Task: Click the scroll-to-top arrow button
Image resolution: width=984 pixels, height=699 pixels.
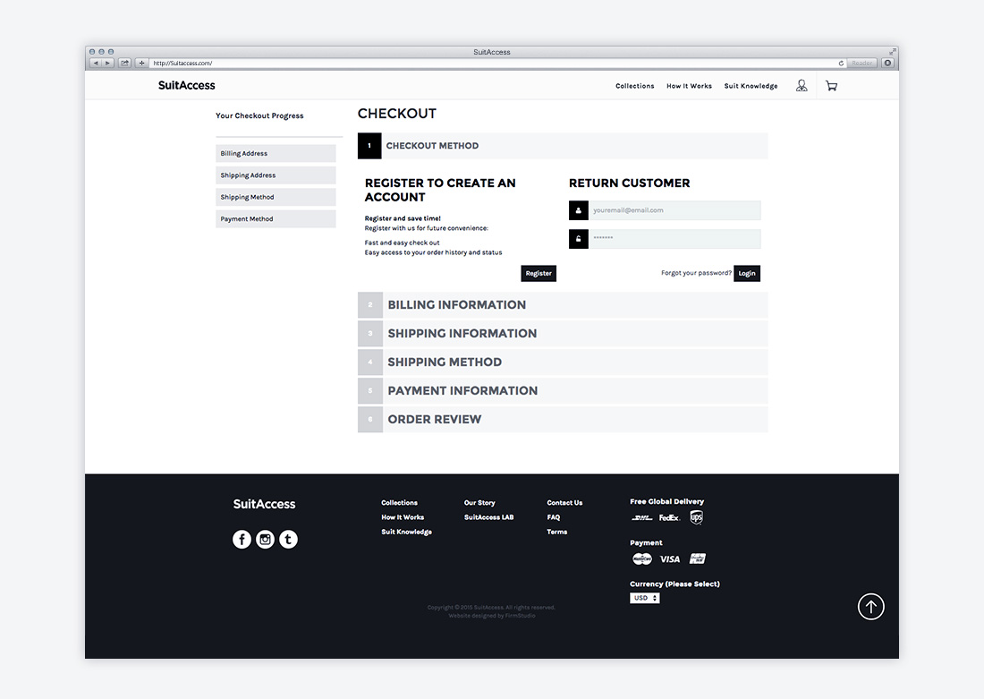Action: [x=870, y=607]
